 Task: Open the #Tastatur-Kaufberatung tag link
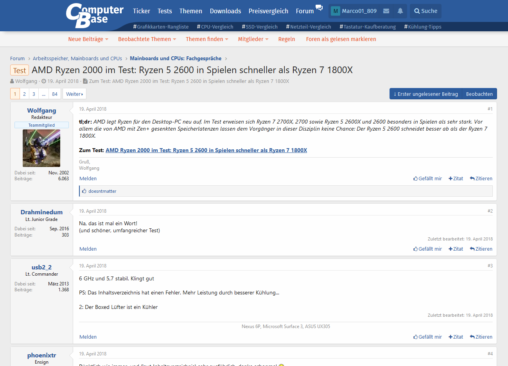coord(368,27)
